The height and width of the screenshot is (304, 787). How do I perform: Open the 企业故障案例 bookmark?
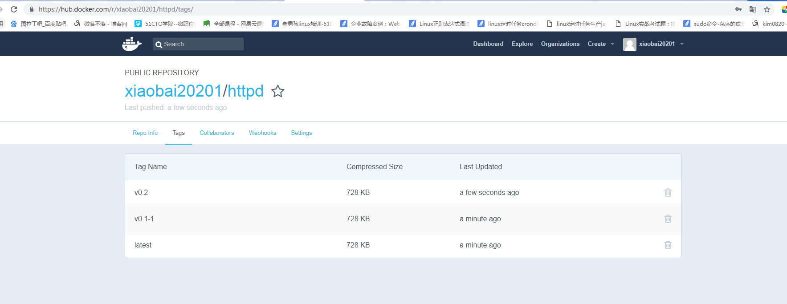point(371,24)
